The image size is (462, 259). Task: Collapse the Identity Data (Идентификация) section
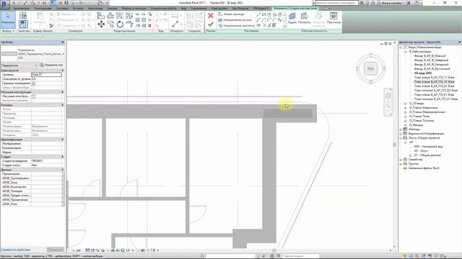(63, 140)
